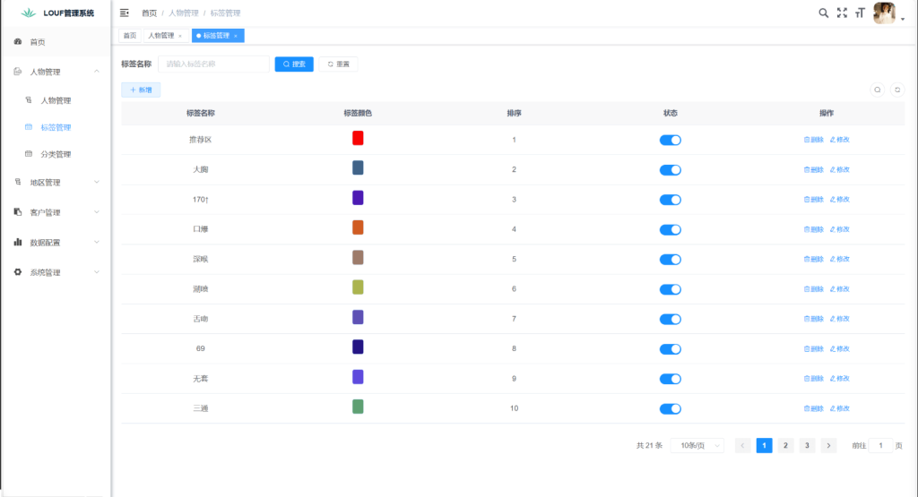Viewport: 918px width, 497px height.
Task: Delete the 69 tag row
Action: pos(813,348)
